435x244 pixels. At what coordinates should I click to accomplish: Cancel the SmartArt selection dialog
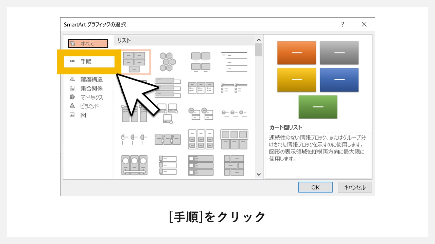354,187
